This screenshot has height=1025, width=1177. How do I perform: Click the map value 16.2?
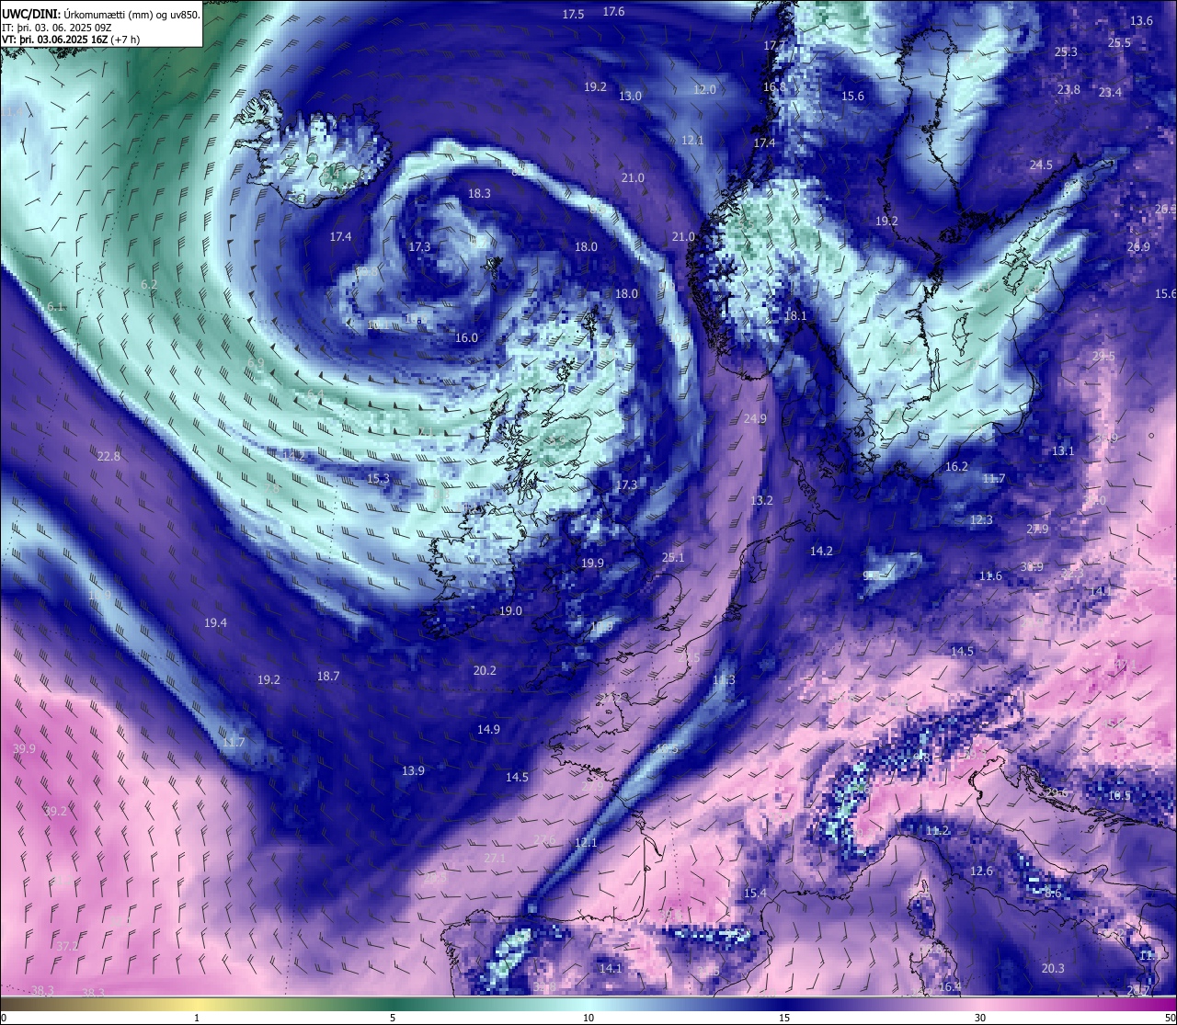pyautogui.click(x=956, y=467)
